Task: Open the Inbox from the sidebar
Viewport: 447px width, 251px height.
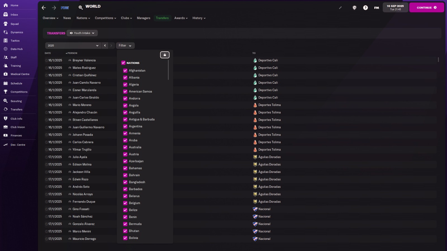Action: tap(14, 15)
